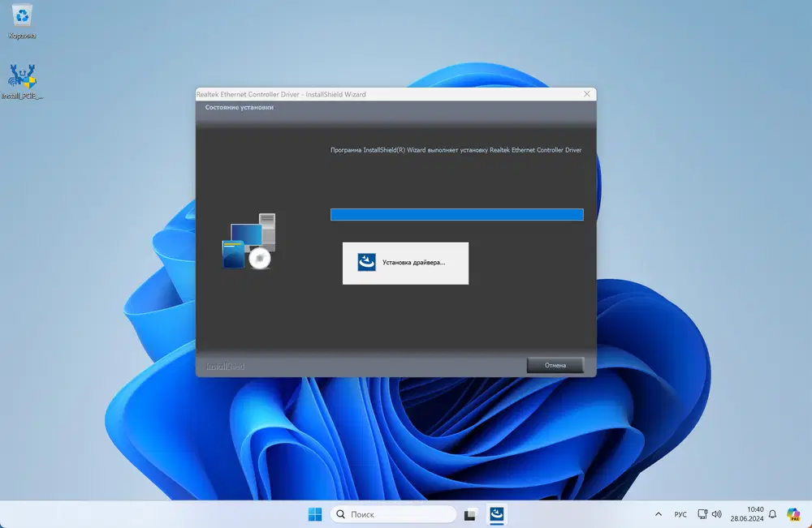Viewport: 812px width, 528px height.
Task: Open notifications with the bell icon
Action: tap(772, 514)
